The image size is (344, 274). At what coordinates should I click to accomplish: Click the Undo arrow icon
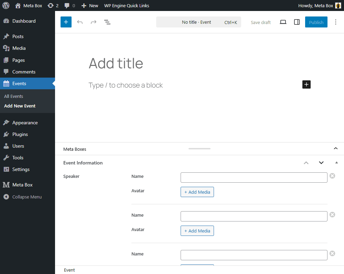tap(80, 22)
